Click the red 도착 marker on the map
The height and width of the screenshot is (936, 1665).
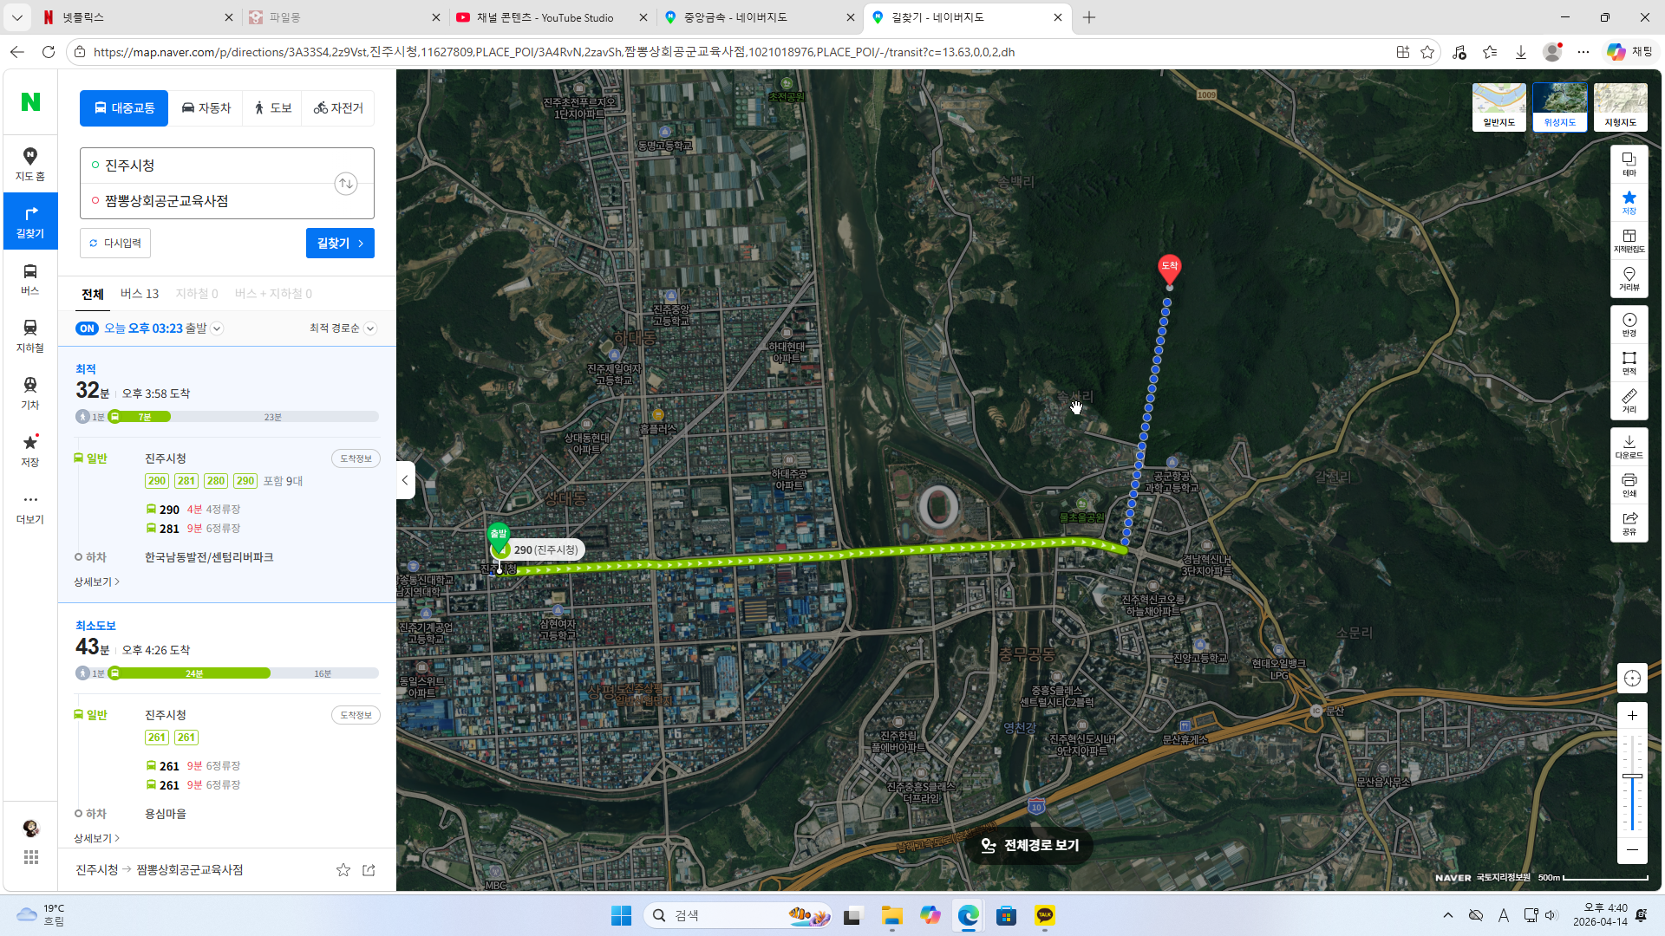coord(1169,270)
